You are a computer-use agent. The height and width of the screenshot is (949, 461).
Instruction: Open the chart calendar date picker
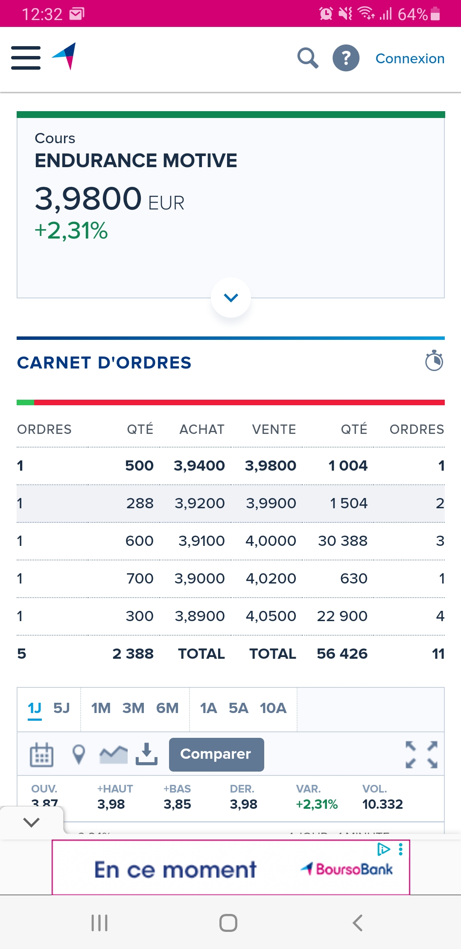(x=41, y=754)
